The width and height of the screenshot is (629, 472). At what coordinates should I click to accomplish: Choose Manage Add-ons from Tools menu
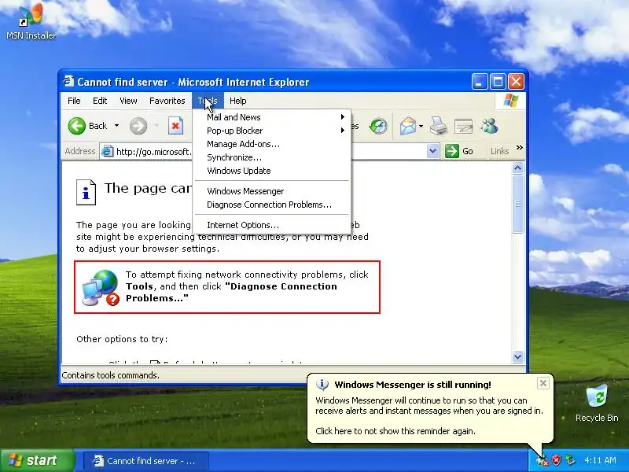click(272, 144)
